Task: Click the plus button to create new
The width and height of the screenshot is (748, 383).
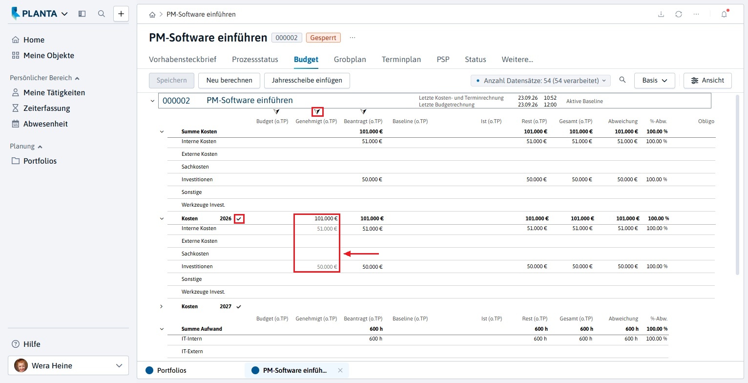Action: tap(121, 14)
